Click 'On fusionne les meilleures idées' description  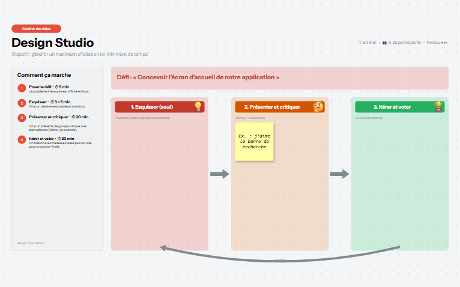60,145
